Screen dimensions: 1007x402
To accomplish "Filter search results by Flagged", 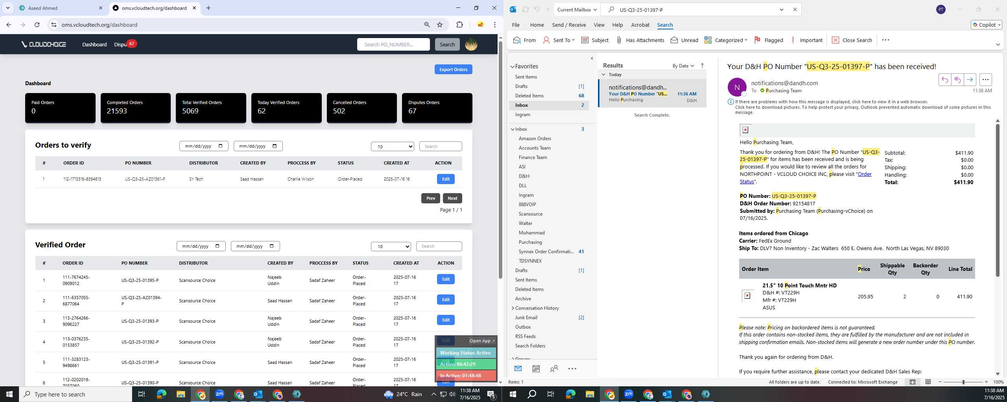I will click(769, 40).
